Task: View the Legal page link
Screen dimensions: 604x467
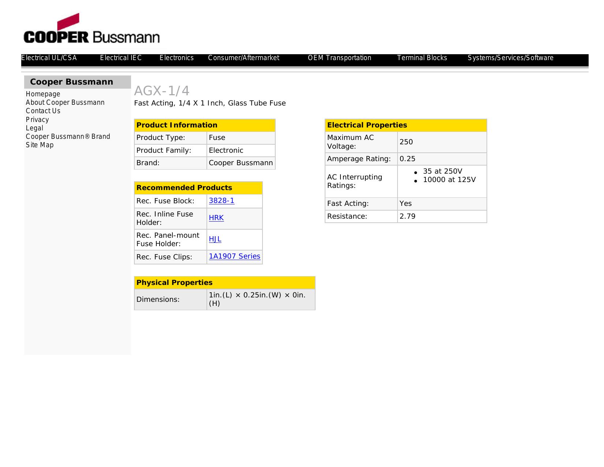Action: pyautogui.click(x=34, y=128)
